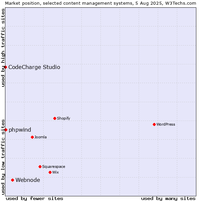Image resolution: width=201 pixels, height=201 pixels.
Task: Click the 'used by fewer sites' axis label
Action: (35, 199)
